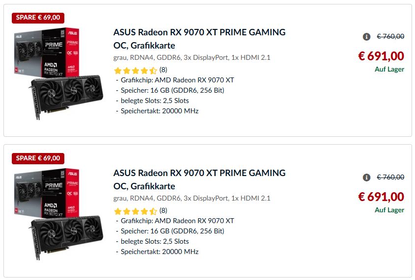Click the star rating of the top product
Screen dimensions: 415x280
[x=135, y=70]
